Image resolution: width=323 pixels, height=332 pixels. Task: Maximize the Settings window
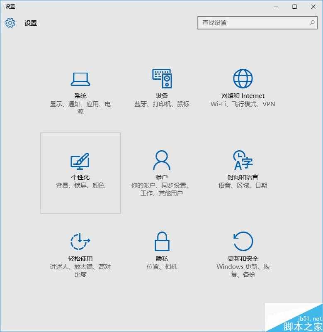(x=294, y=7)
